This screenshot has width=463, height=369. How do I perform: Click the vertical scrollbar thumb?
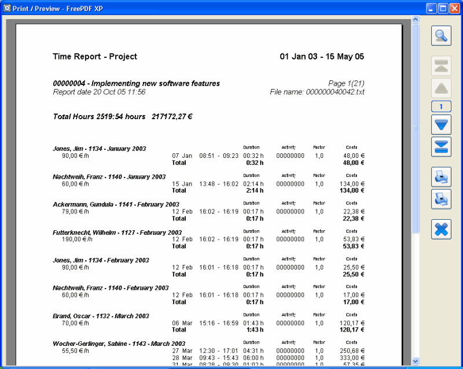(415, 127)
